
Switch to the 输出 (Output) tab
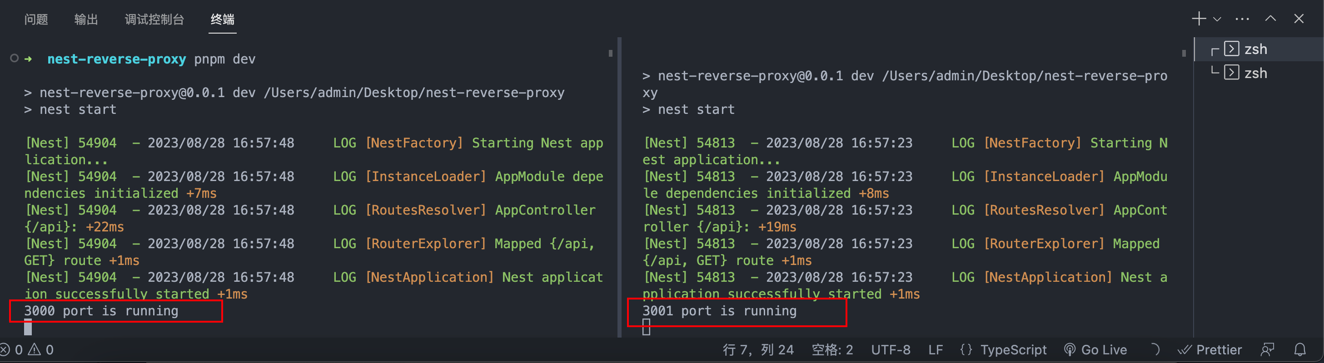click(x=86, y=20)
